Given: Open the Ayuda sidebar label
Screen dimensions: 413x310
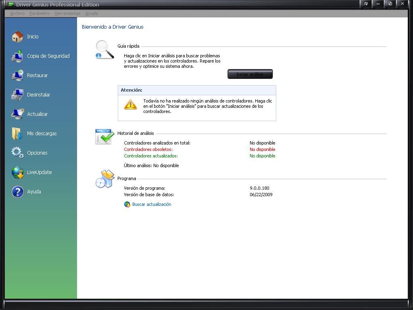Looking at the screenshot, I should 34,192.
